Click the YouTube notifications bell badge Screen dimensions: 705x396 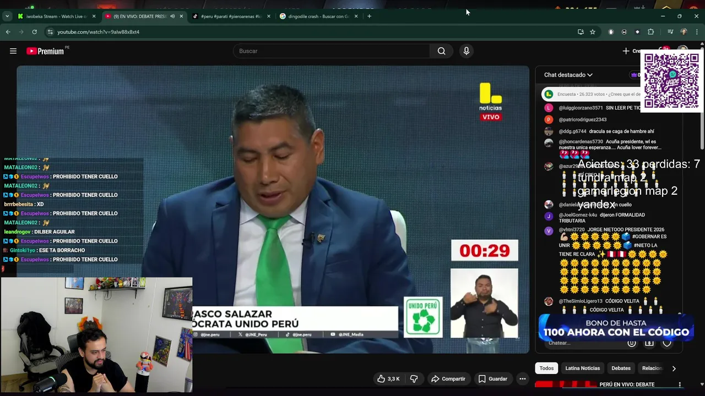(x=666, y=50)
